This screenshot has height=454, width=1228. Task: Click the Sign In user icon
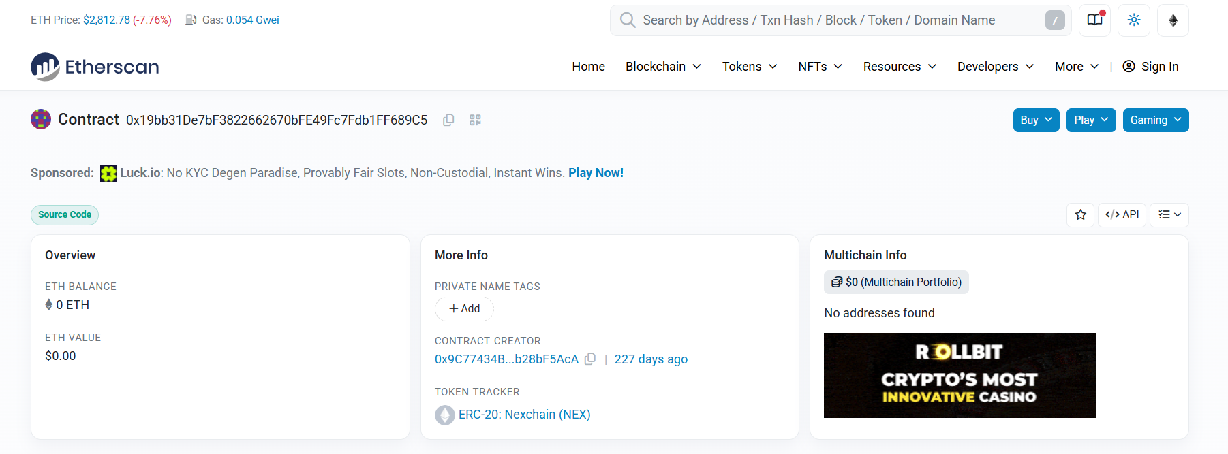(x=1129, y=67)
